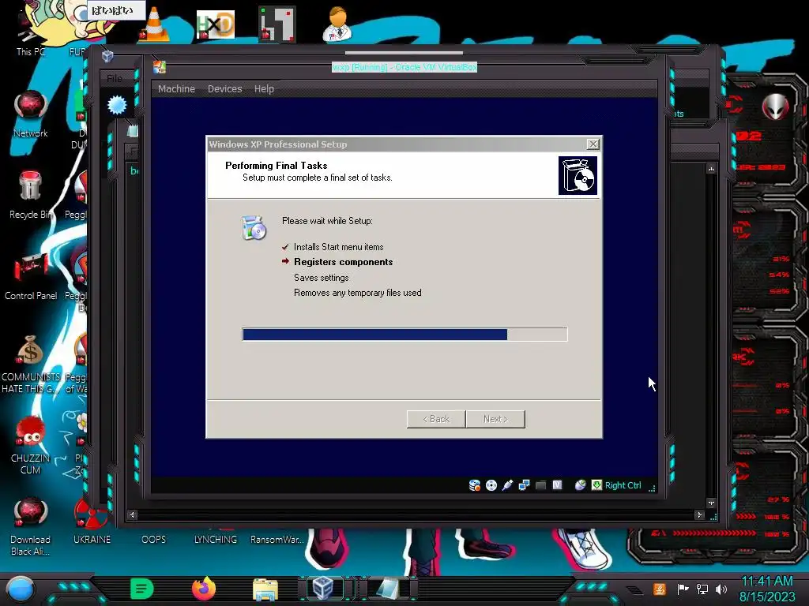Select the doctor figure desktop icon
Screen dimensions: 809x606
tap(337, 24)
